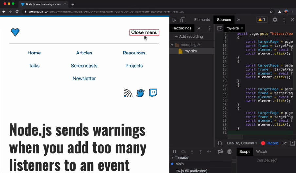Activate the inspect element picker in DevTools
This screenshot has height=173, width=296.
point(175,20)
